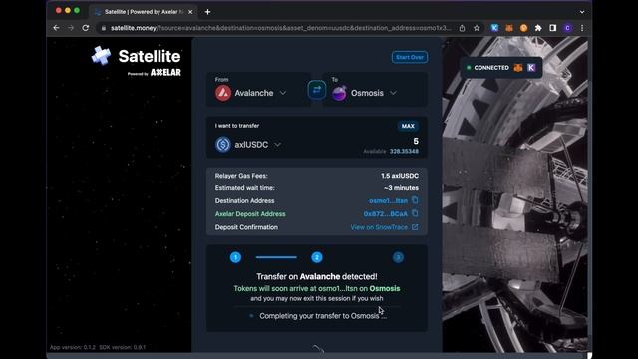Click the MAX amount button
This screenshot has height=359, width=638.
pos(408,126)
